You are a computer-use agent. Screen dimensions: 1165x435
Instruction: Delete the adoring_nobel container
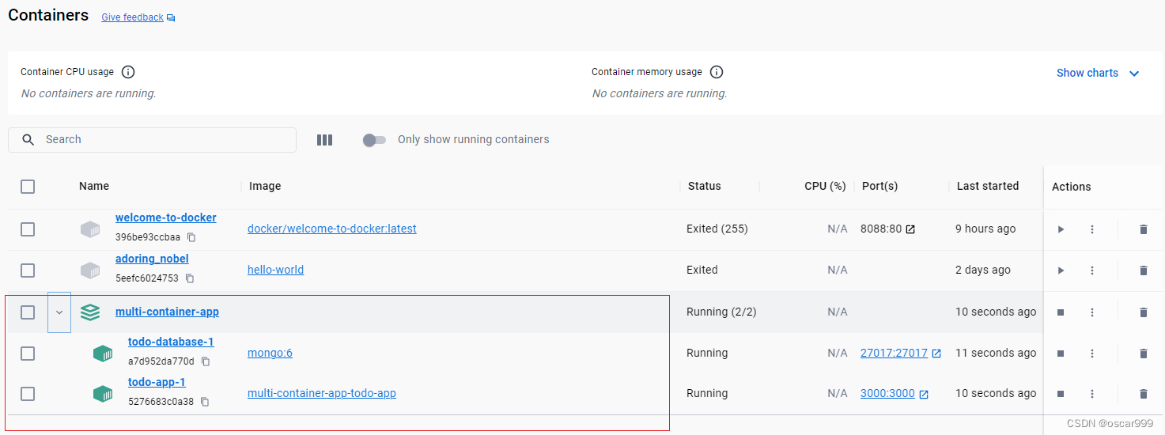coord(1143,270)
